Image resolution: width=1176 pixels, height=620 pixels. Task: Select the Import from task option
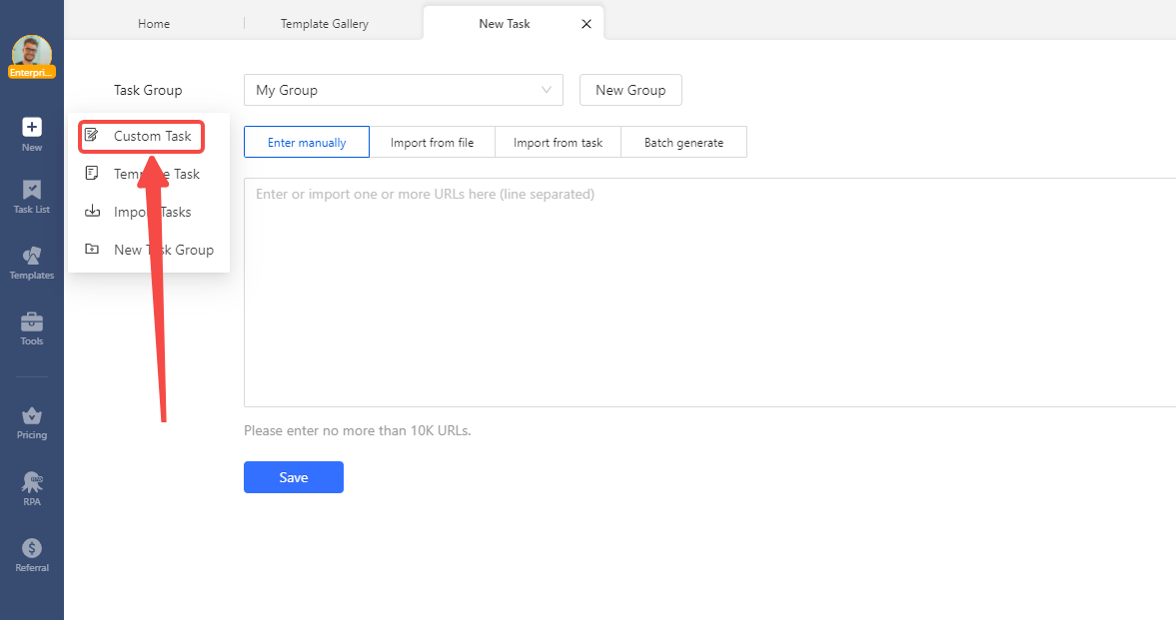[x=558, y=142]
